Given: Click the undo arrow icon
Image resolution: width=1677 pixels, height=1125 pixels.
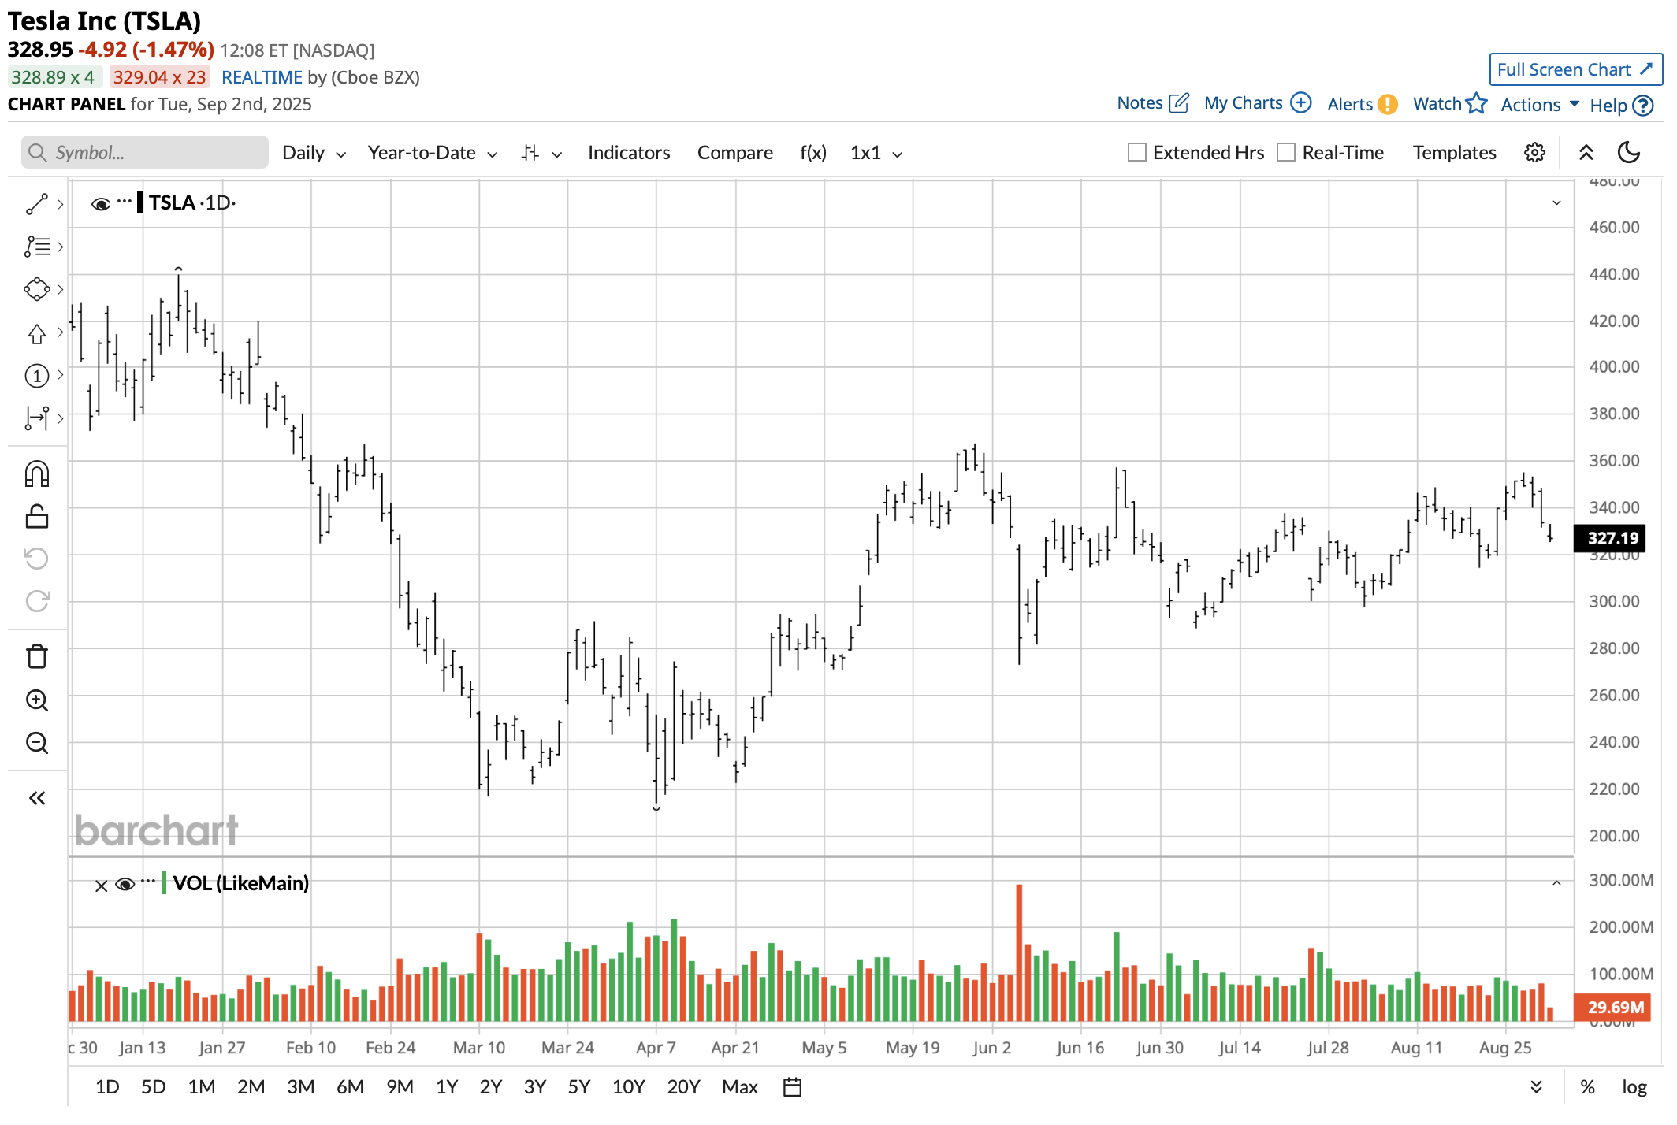Looking at the screenshot, I should point(37,559).
